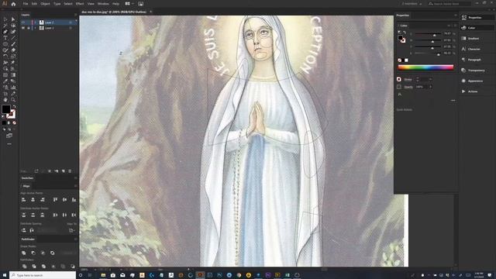This screenshot has width=496, height=279.
Task: Select the Type tool
Action: click(5, 38)
